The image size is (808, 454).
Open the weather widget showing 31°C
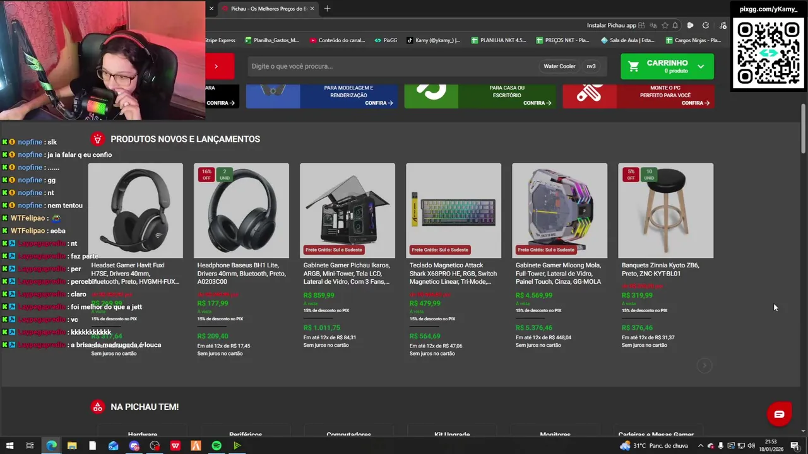pos(654,446)
